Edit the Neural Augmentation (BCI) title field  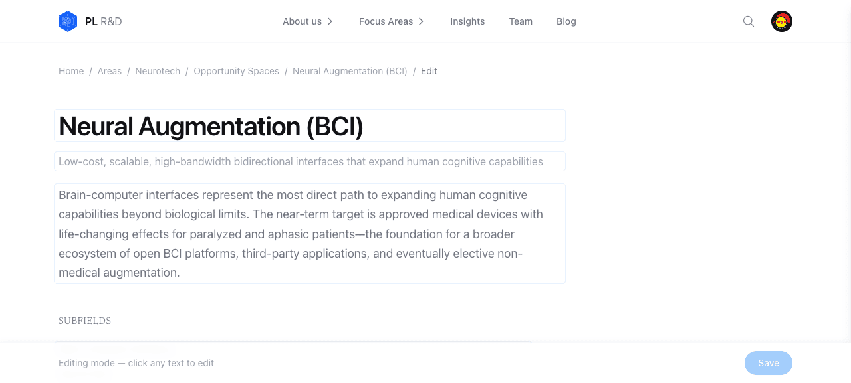pos(310,125)
